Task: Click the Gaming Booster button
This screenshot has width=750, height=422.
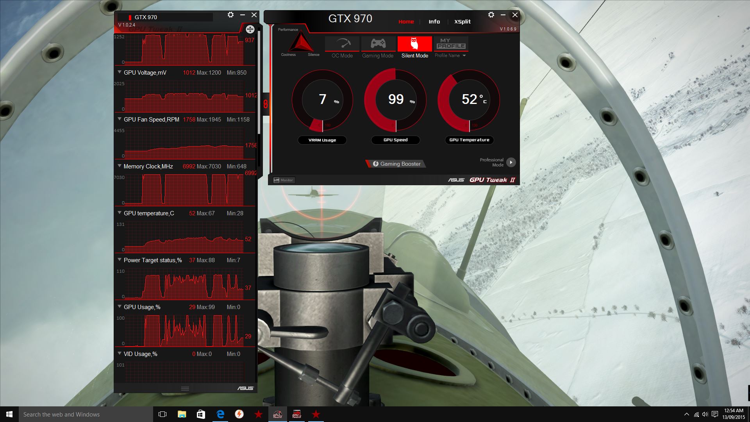Action: tap(396, 164)
